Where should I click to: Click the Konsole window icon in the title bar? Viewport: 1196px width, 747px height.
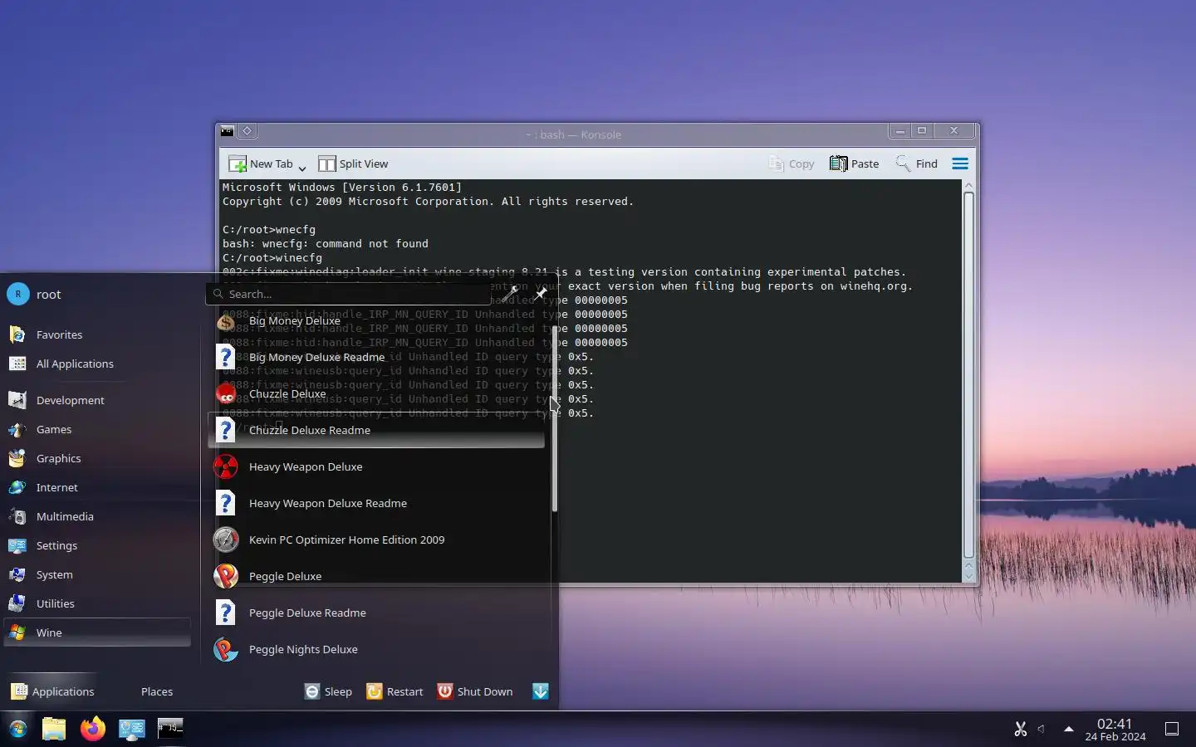tap(227, 131)
